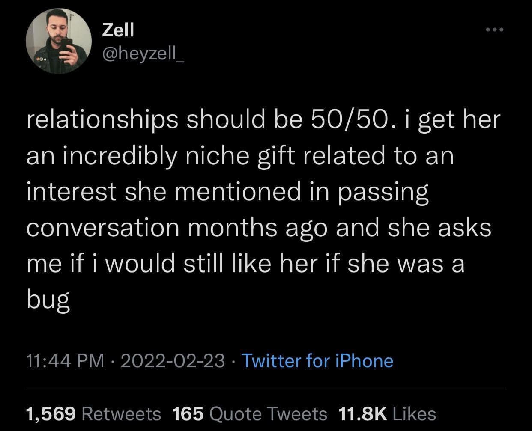This screenshot has height=431, width=532.
Task: Click the 2022-02-23 date
Action: coord(173,360)
